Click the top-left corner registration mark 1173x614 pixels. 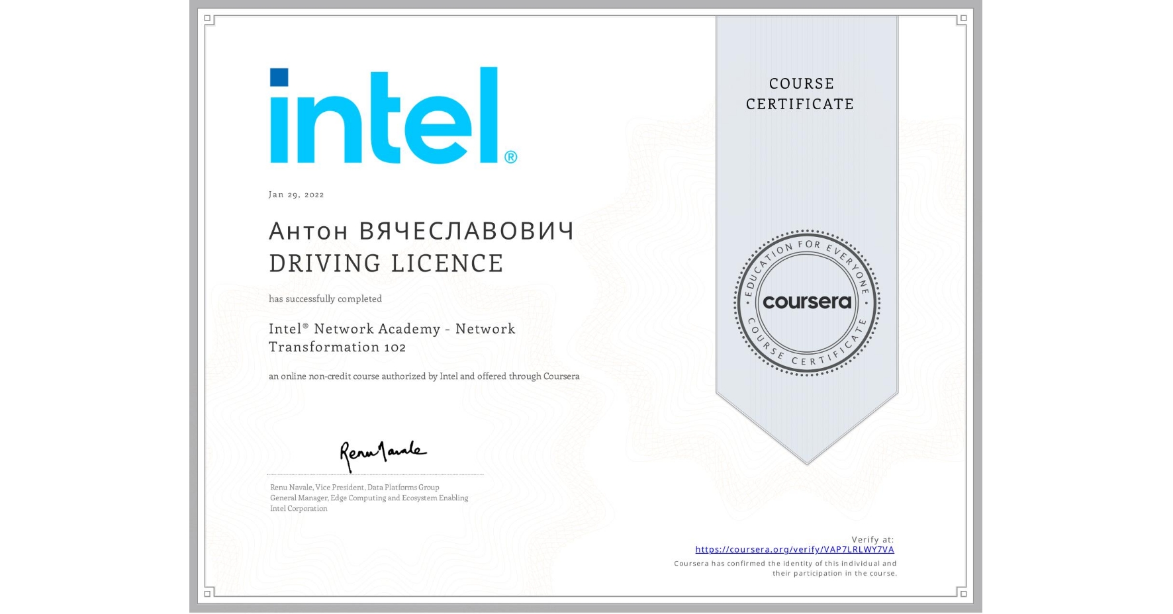tap(207, 18)
